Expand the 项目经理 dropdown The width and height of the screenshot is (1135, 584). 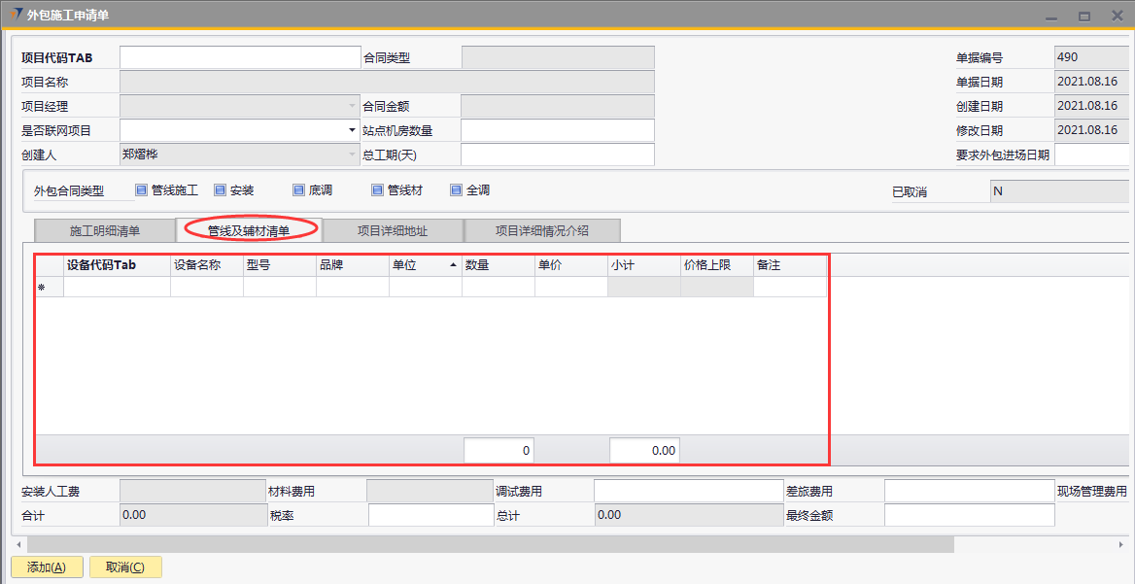tap(352, 106)
